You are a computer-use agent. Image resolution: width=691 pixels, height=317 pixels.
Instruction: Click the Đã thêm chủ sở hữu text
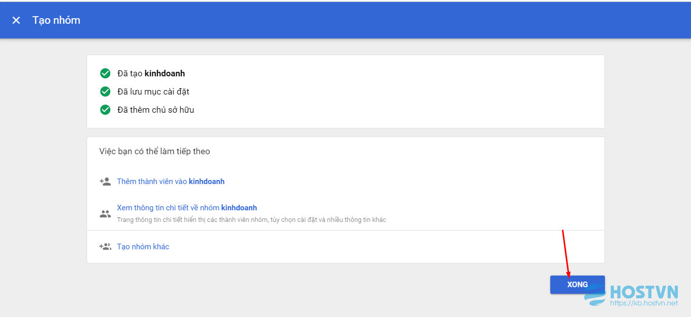click(155, 110)
